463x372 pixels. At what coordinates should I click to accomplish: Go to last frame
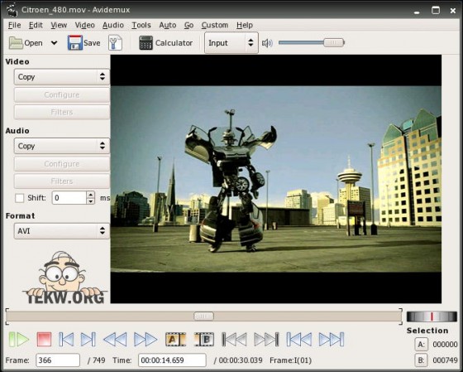[x=332, y=340]
